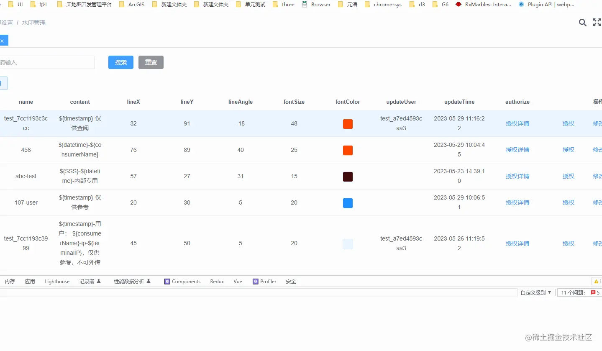Click 授权 link in test_7cc1193c3ccc row
This screenshot has width=602, height=351.
coord(569,123)
